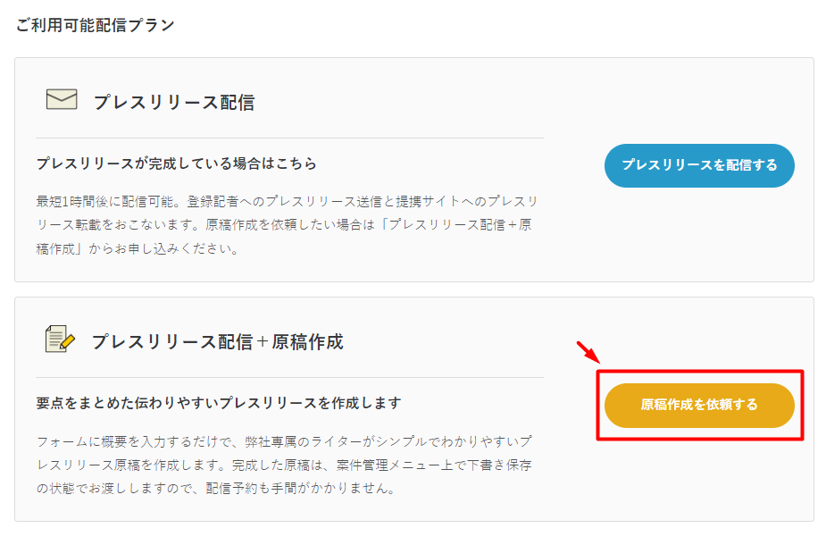Viewport: 826px width, 545px height.
Task: Select the プレスリリース配信＋原稿作成 plan heading
Action: [218, 342]
